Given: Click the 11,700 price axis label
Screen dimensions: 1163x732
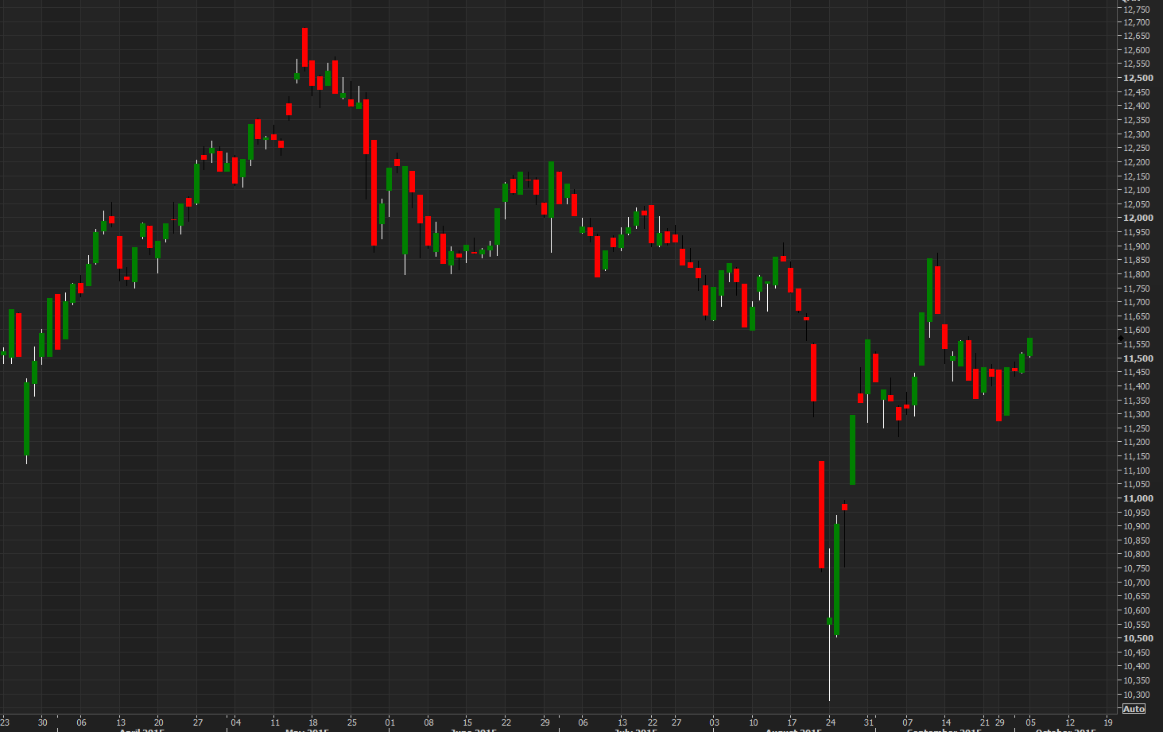Looking at the screenshot, I should pyautogui.click(x=1136, y=303).
